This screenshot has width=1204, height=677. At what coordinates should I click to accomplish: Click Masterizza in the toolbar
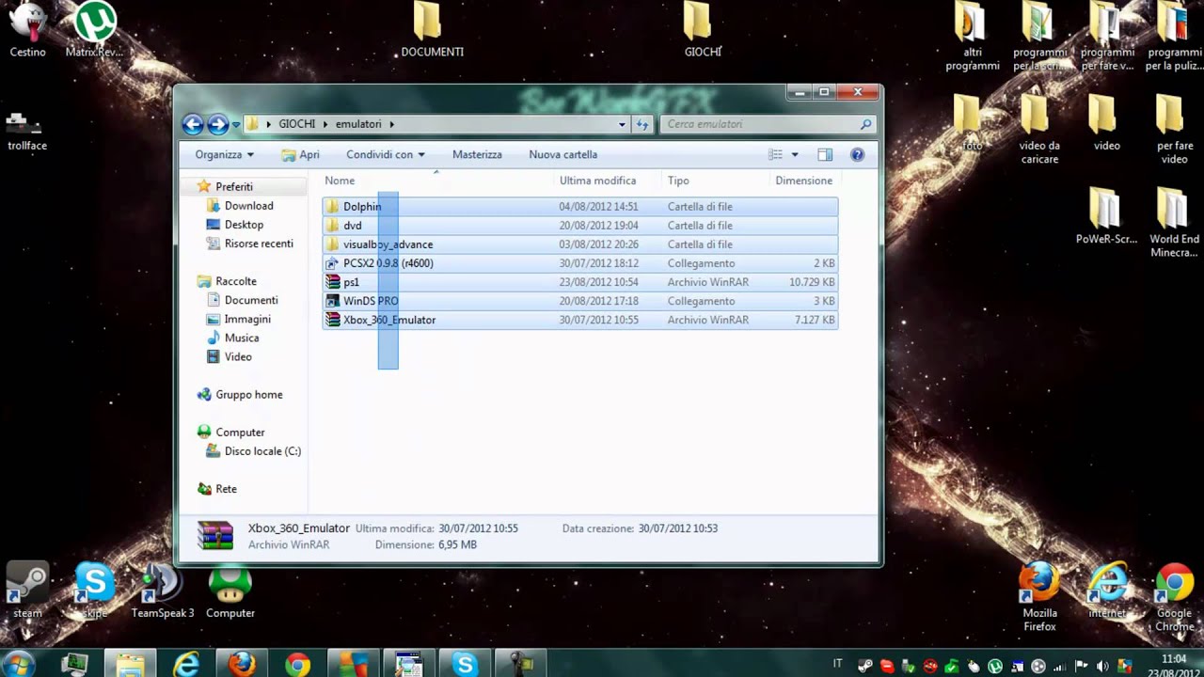click(477, 154)
